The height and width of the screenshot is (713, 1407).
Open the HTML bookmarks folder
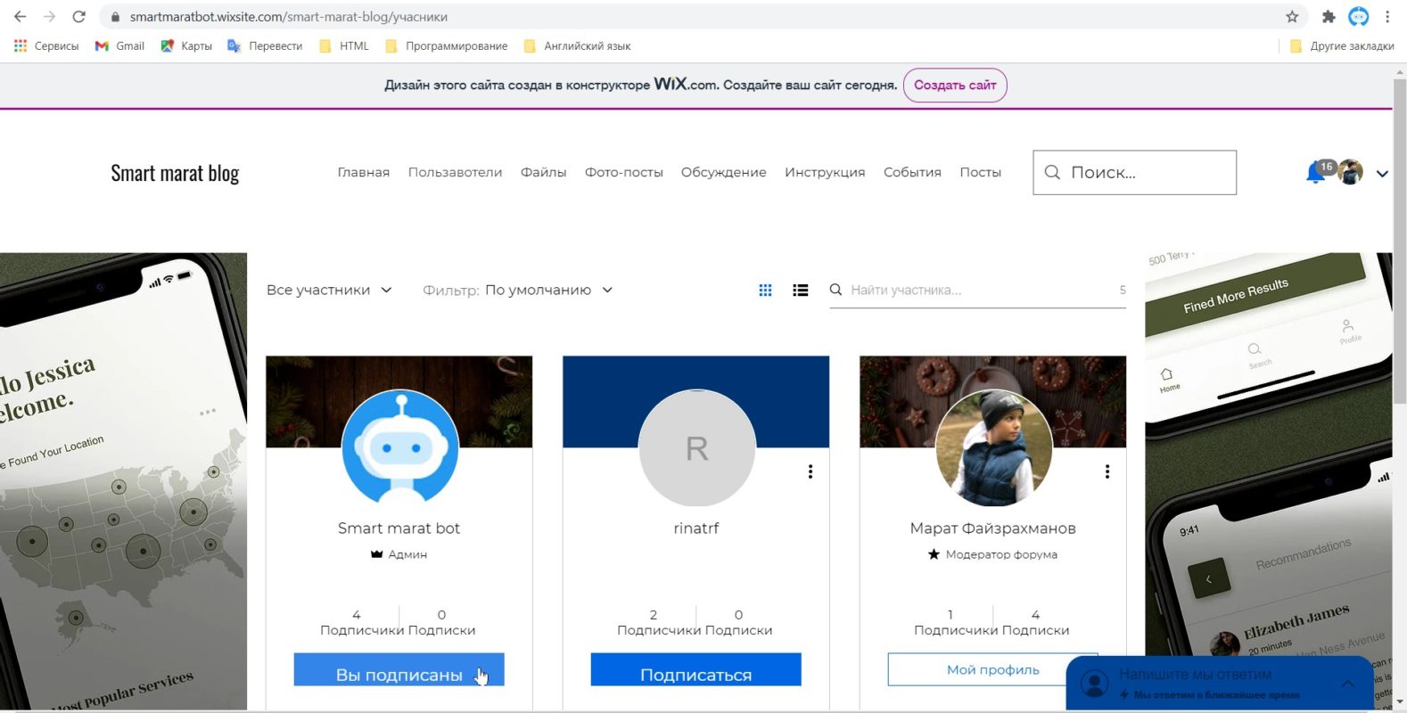point(343,45)
